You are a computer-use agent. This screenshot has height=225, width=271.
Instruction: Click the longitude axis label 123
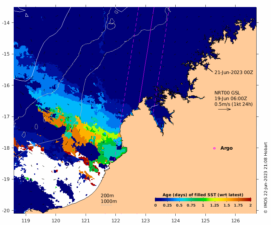click(x=146, y=221)
